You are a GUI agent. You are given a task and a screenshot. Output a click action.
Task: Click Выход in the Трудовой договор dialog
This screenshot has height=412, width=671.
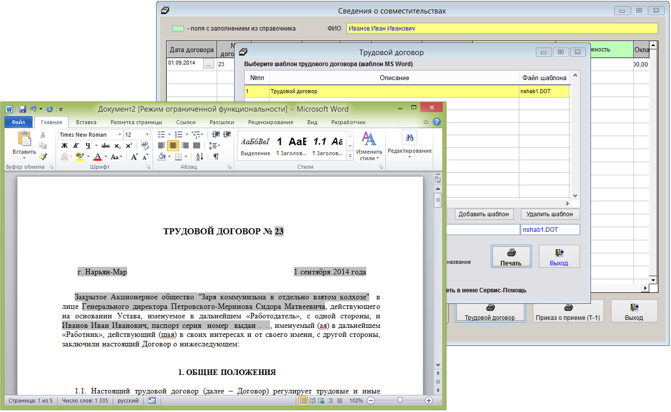pos(559,256)
